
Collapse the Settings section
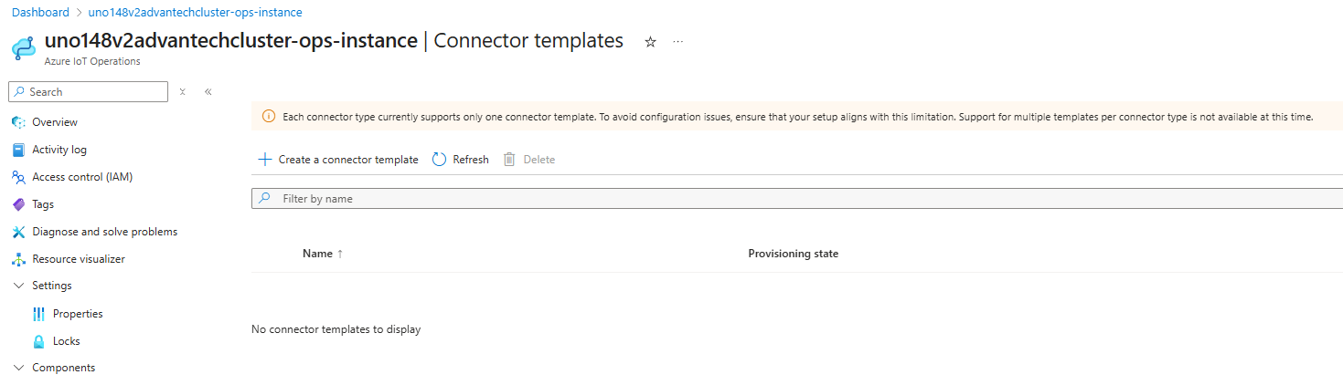(x=19, y=286)
